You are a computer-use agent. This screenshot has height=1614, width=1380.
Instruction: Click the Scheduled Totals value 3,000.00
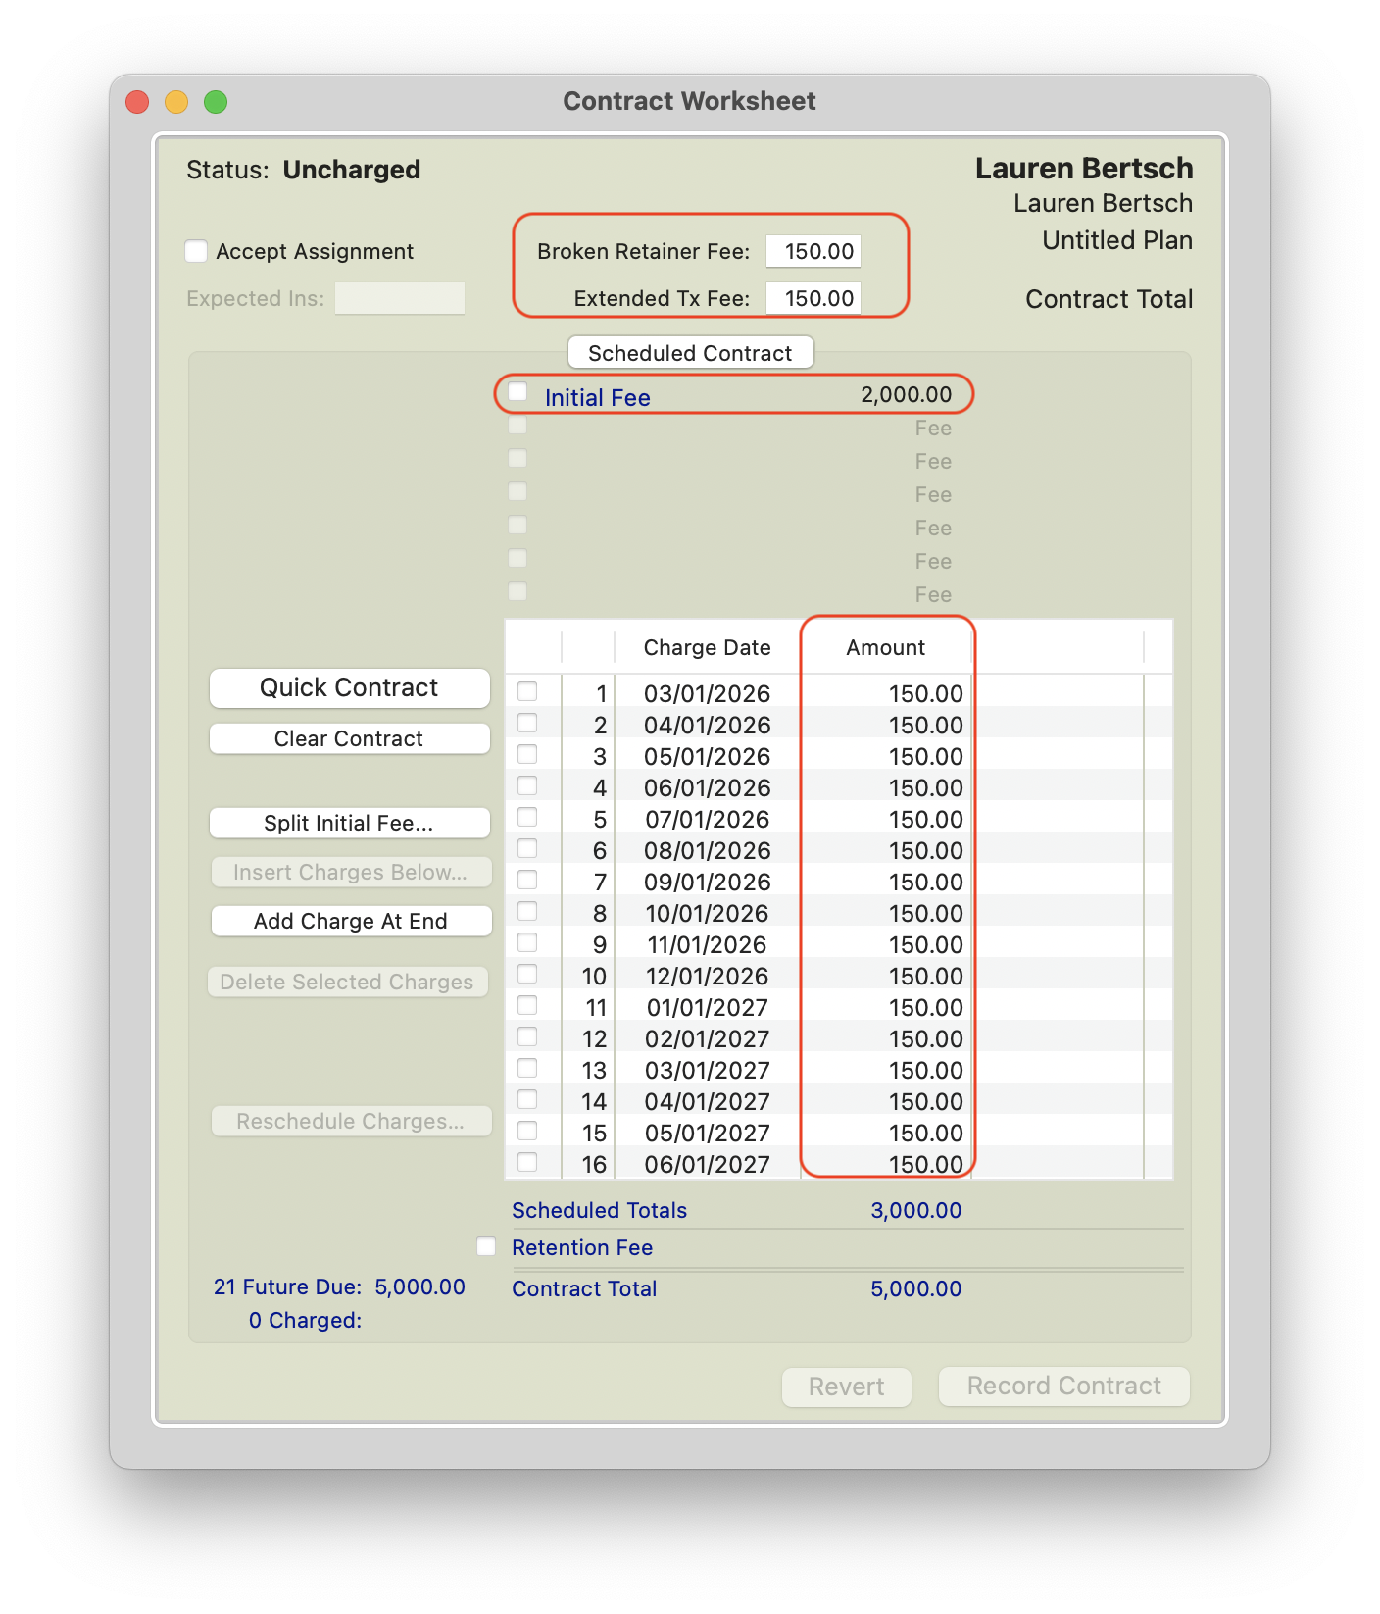pyautogui.click(x=916, y=1210)
